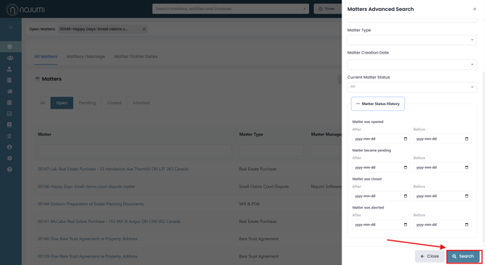Image resolution: width=486 pixels, height=265 pixels.
Task: Open date picker for Matter was aborted Before
Action: (x=466, y=224)
